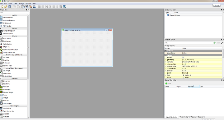Select the Signal/Slot Editor tab
Image resolution: width=224 pixels, height=120 pixels.
171,117
